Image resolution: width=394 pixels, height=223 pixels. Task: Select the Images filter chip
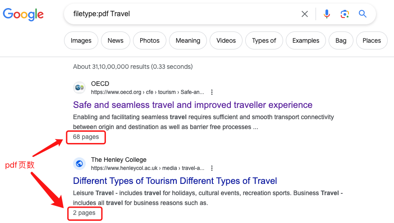[81, 40]
